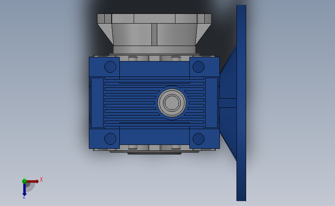This screenshot has width=335, height=206.
Task: Select the lower-left bolt hole on the blue housing
Action: [110, 139]
